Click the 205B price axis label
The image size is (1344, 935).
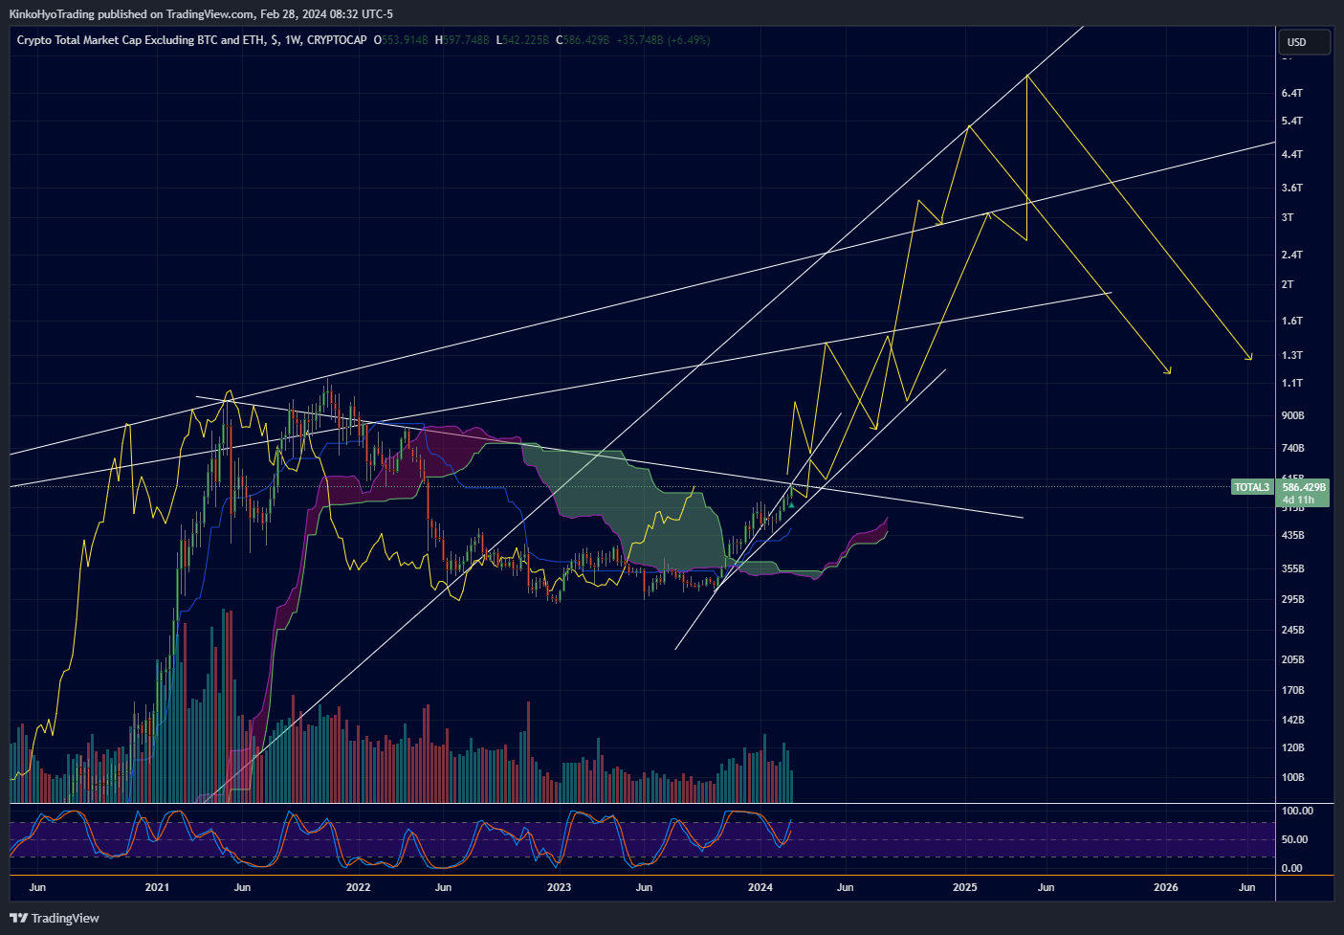[x=1293, y=659]
